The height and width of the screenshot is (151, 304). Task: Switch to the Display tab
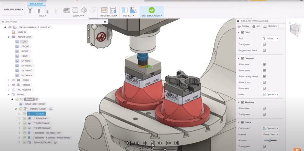pos(244,26)
